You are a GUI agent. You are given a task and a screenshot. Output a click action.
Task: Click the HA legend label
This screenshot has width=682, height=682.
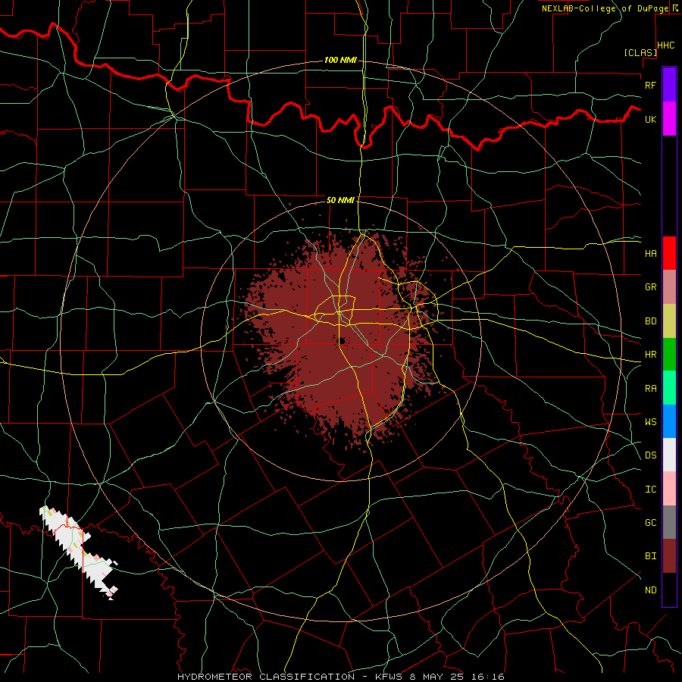[650, 253]
